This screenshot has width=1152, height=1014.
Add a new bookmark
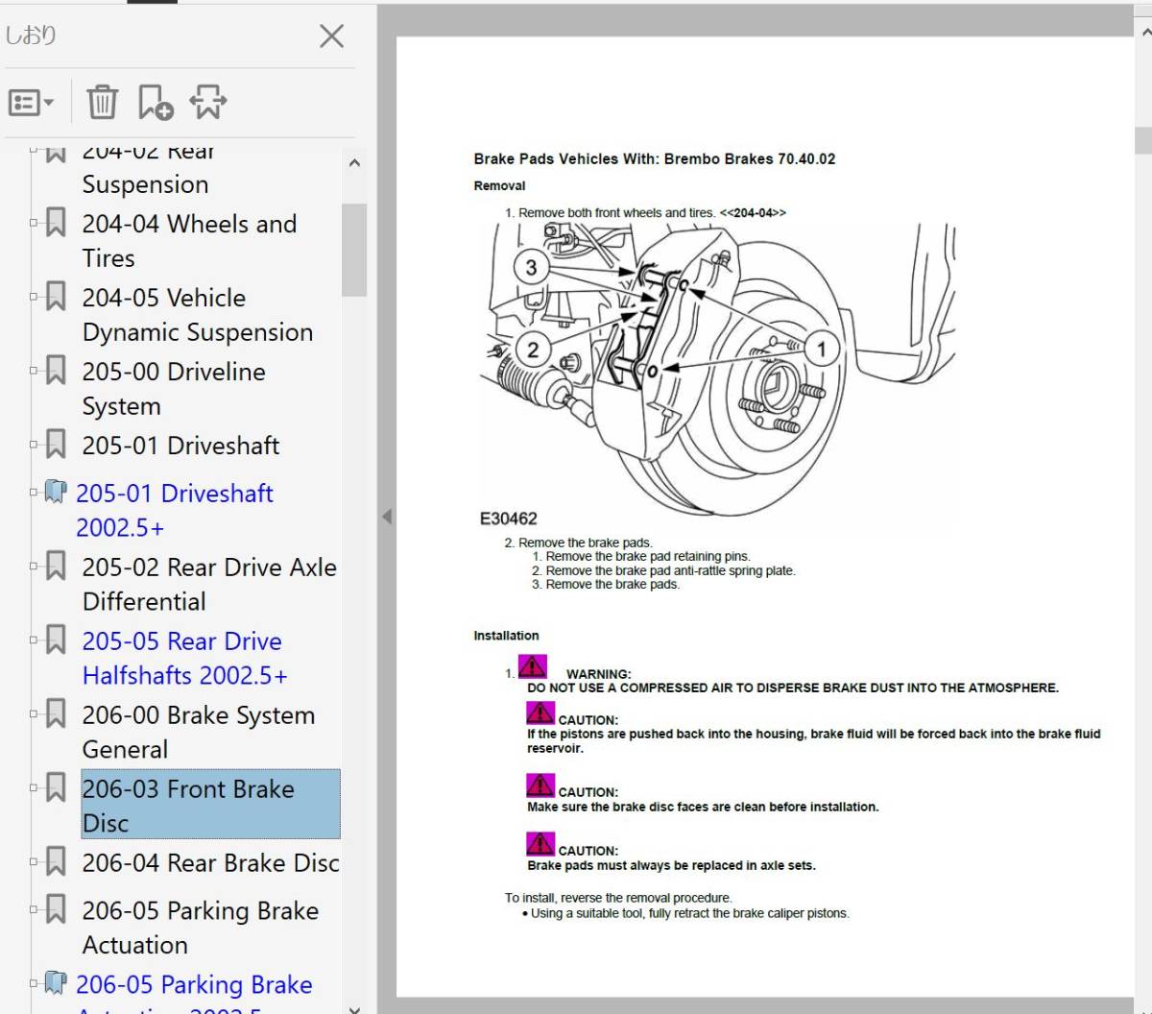pyautogui.click(x=155, y=102)
